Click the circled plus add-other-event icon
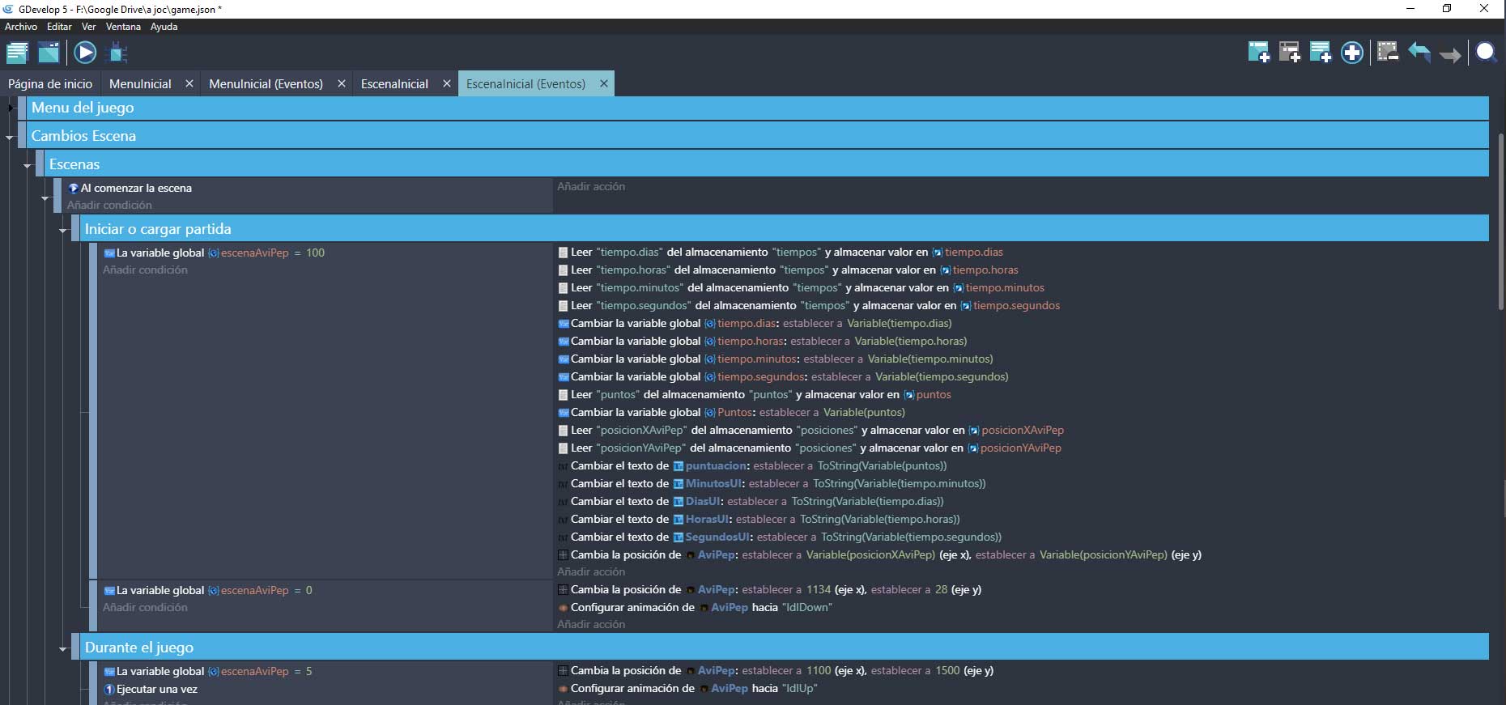 [1352, 53]
